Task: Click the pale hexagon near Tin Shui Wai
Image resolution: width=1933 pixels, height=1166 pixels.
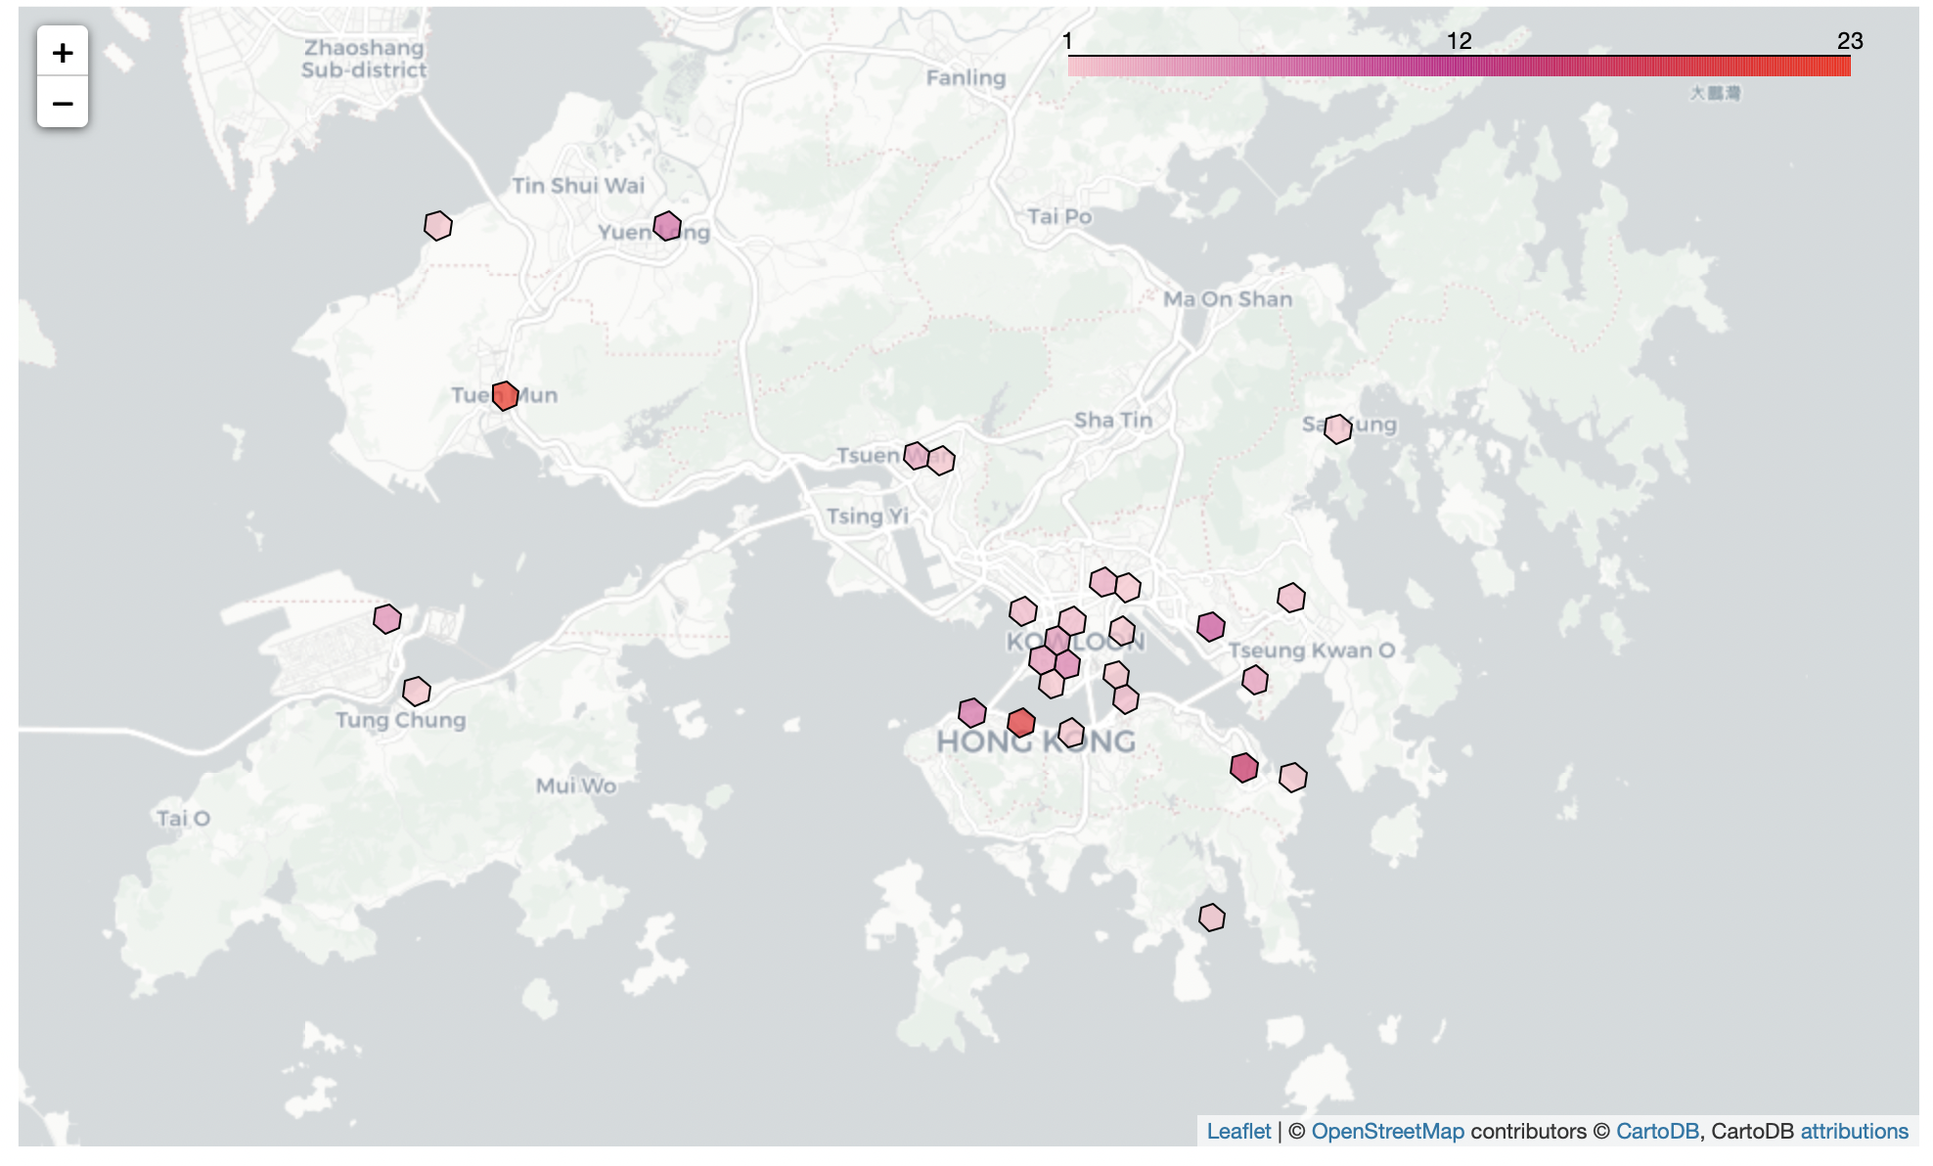Action: tap(437, 226)
